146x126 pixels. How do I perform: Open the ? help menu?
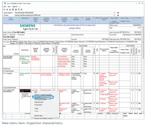click(x=20, y=6)
